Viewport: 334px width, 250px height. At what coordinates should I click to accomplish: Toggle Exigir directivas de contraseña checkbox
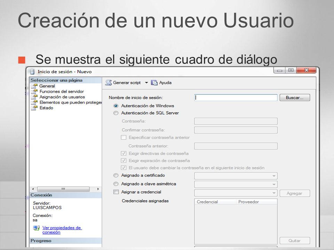[x=124, y=153]
